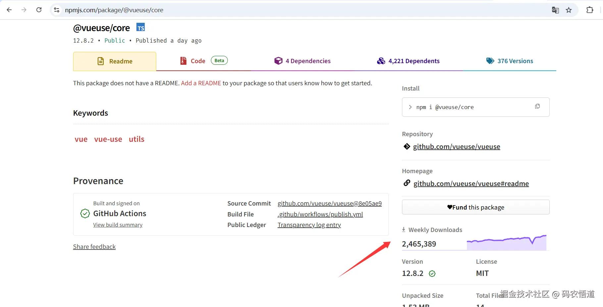The image size is (603, 307).
Task: Open the 4 Dependencies tab
Action: 302,61
